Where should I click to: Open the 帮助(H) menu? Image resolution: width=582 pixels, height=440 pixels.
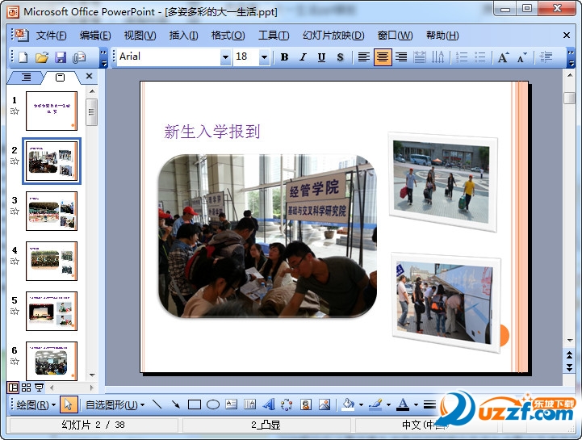[442, 36]
